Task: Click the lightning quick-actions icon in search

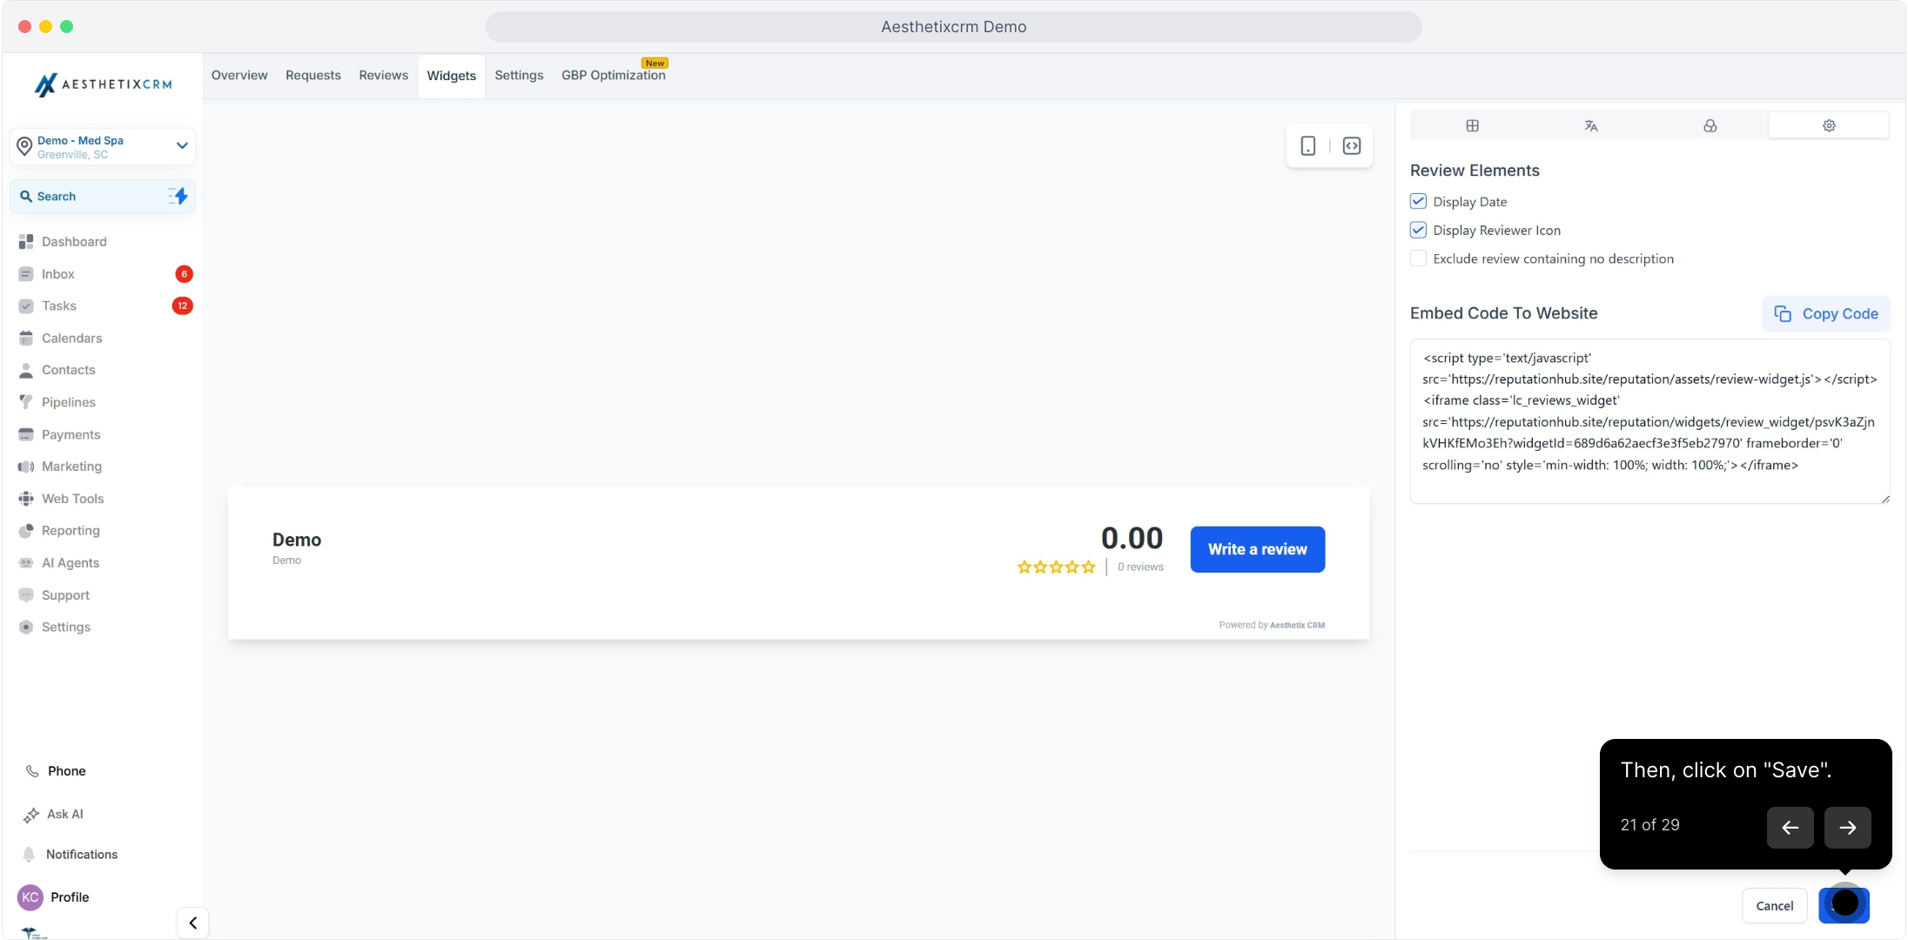Action: pyautogui.click(x=178, y=196)
